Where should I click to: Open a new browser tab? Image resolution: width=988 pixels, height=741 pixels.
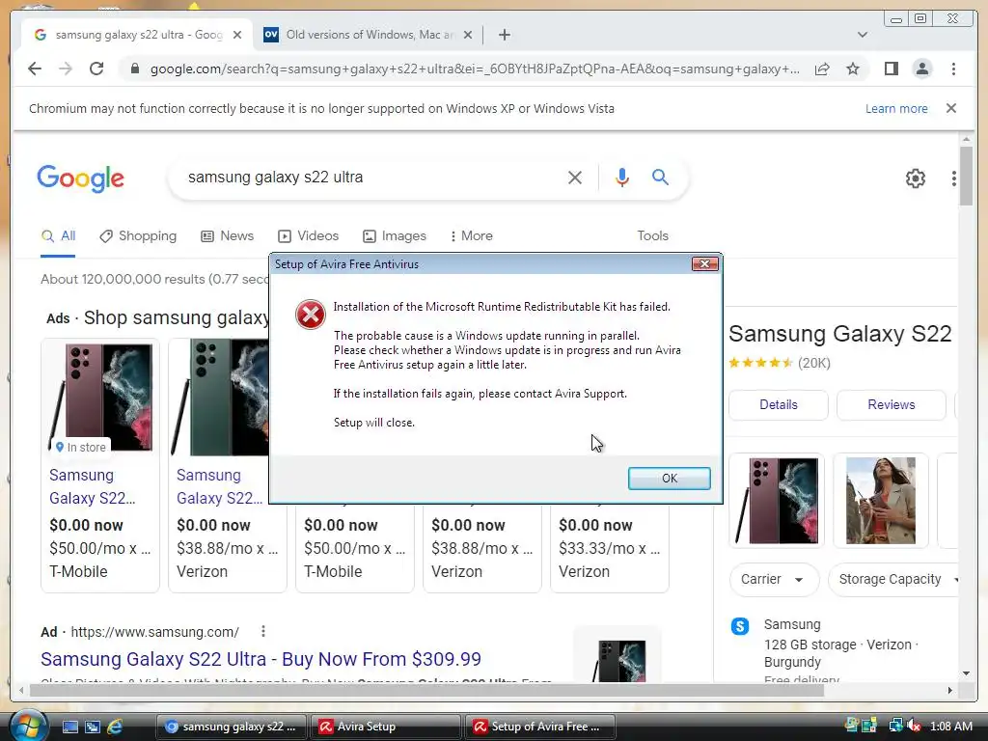(x=504, y=35)
